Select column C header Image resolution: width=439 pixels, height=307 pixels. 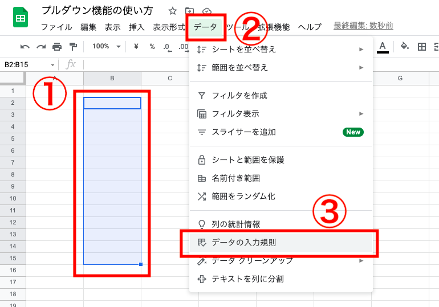coord(170,78)
